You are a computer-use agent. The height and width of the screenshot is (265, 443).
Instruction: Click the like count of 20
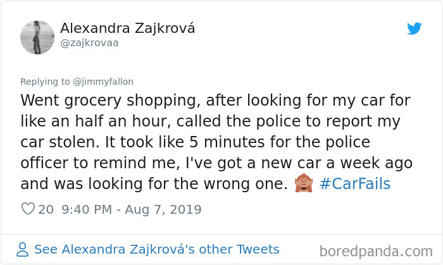point(46,210)
